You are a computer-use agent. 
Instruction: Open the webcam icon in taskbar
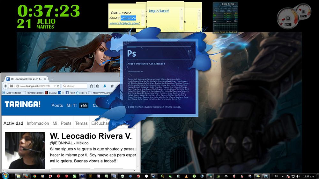tap(178, 176)
